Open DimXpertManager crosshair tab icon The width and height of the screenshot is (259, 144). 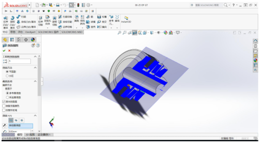[x=26, y=40]
